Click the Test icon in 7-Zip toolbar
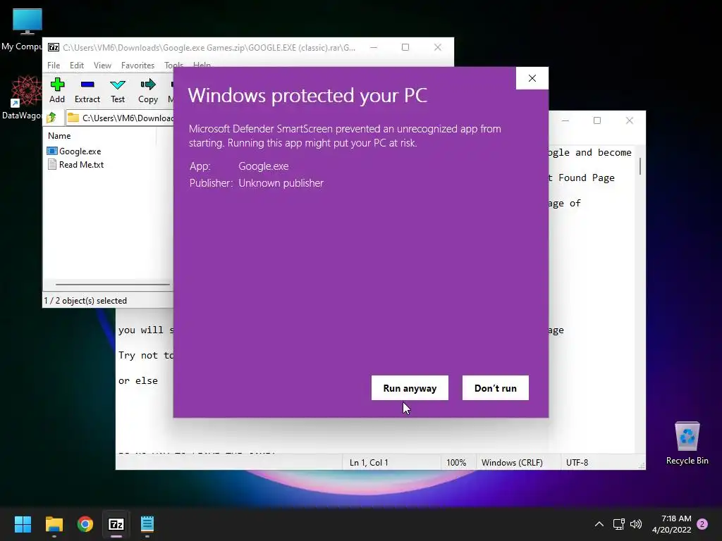This screenshot has height=541, width=722. (x=118, y=90)
